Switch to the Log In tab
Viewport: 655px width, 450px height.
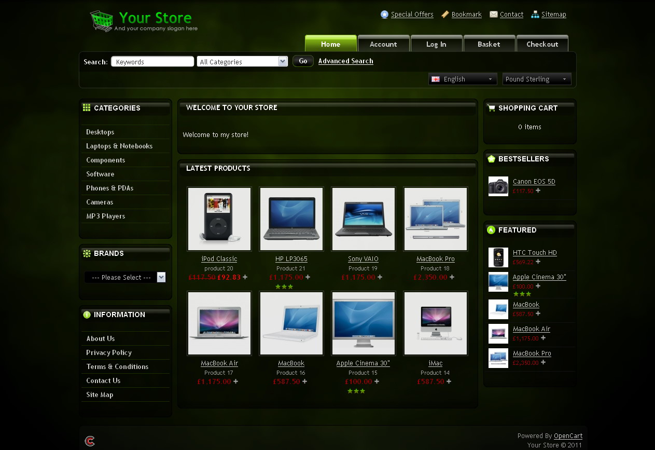point(436,44)
